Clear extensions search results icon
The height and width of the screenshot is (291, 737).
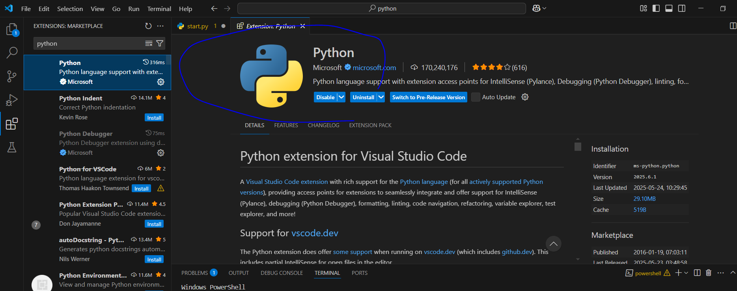[149, 43]
